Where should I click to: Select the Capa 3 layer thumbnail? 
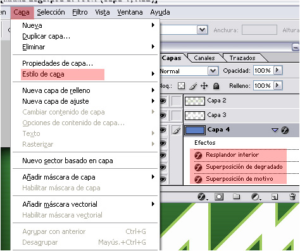195,116
